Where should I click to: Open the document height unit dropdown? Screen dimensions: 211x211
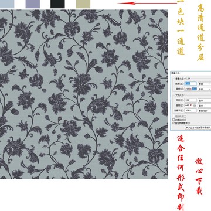[205, 105]
